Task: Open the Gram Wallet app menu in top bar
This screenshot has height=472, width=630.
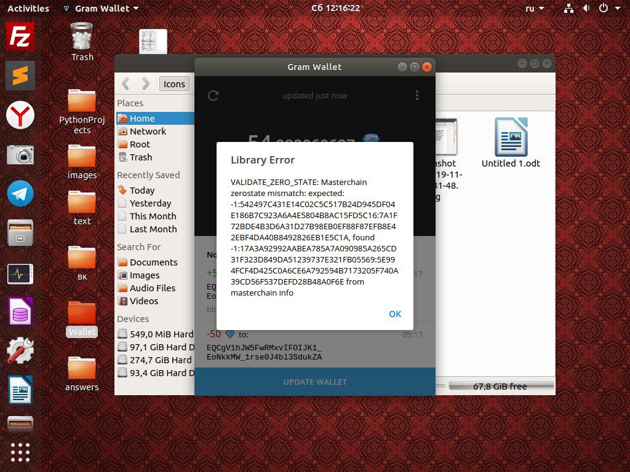Action: click(101, 8)
